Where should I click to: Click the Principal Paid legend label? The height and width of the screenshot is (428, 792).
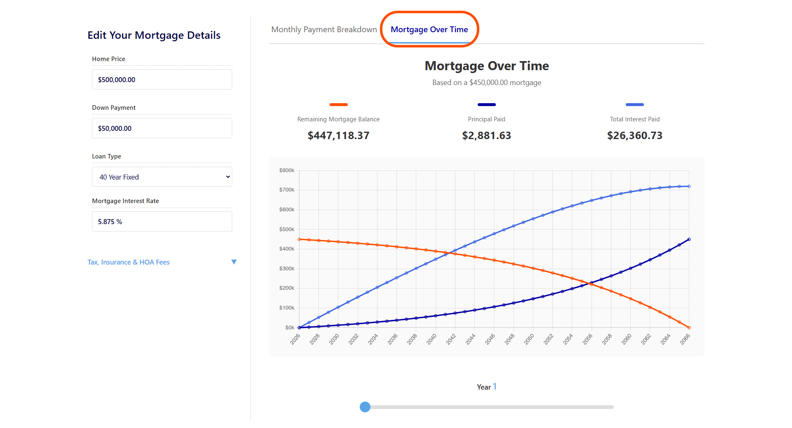486,119
